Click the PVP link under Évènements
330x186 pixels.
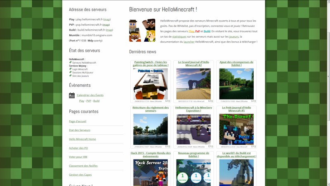click(89, 101)
